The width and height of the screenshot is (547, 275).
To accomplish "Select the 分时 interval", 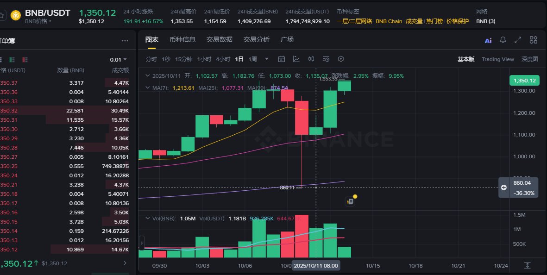I will [x=151, y=59].
